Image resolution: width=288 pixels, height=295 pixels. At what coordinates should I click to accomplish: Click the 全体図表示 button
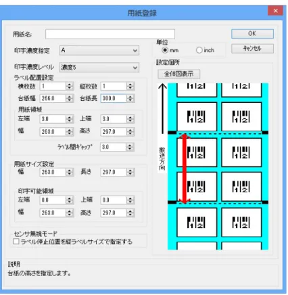coord(178,74)
